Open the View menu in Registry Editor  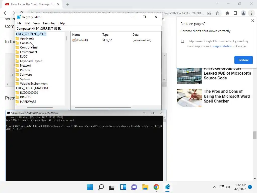[36, 23]
